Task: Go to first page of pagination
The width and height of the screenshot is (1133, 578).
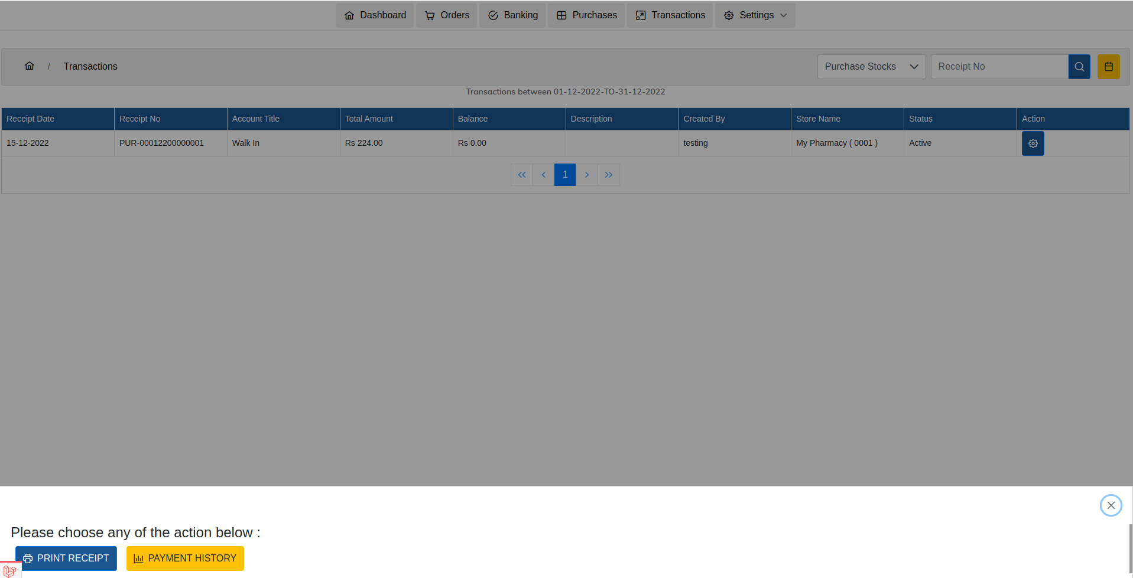Action: coord(521,175)
